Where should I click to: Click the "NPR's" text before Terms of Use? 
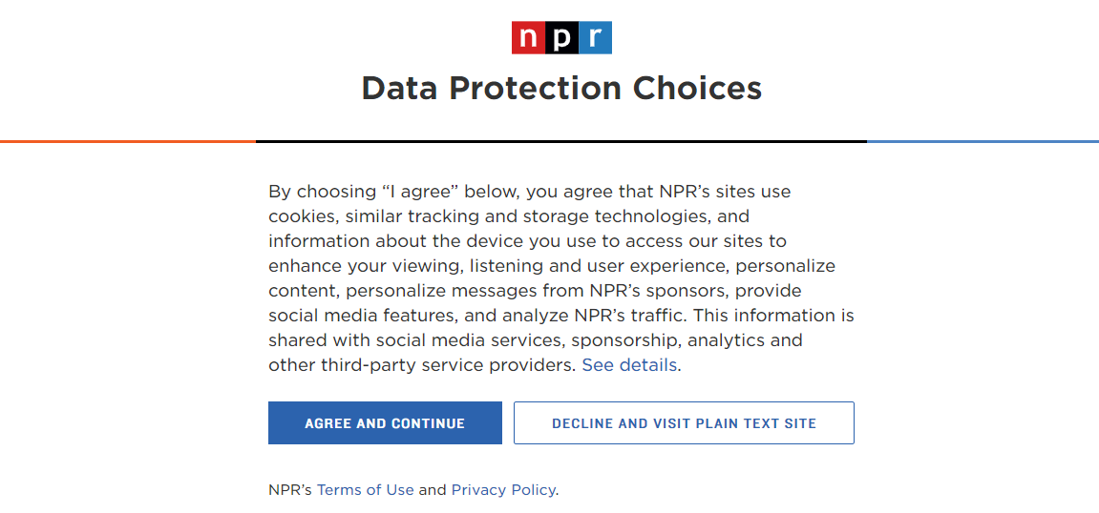(x=290, y=490)
